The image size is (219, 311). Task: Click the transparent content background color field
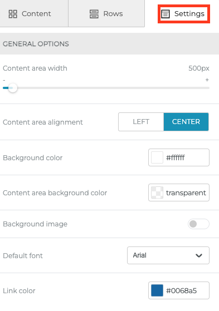(179, 192)
